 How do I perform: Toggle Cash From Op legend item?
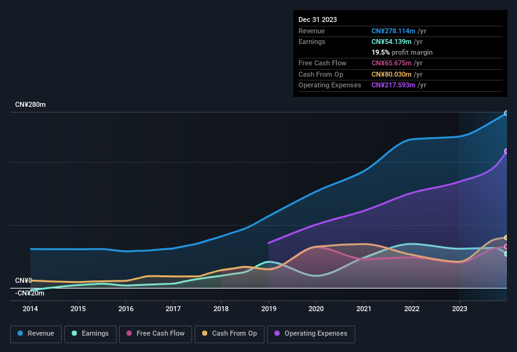coord(229,334)
